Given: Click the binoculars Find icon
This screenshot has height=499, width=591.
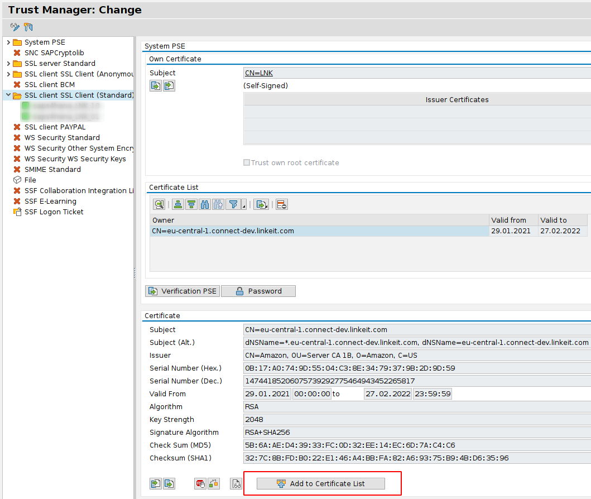Looking at the screenshot, I should point(205,204).
